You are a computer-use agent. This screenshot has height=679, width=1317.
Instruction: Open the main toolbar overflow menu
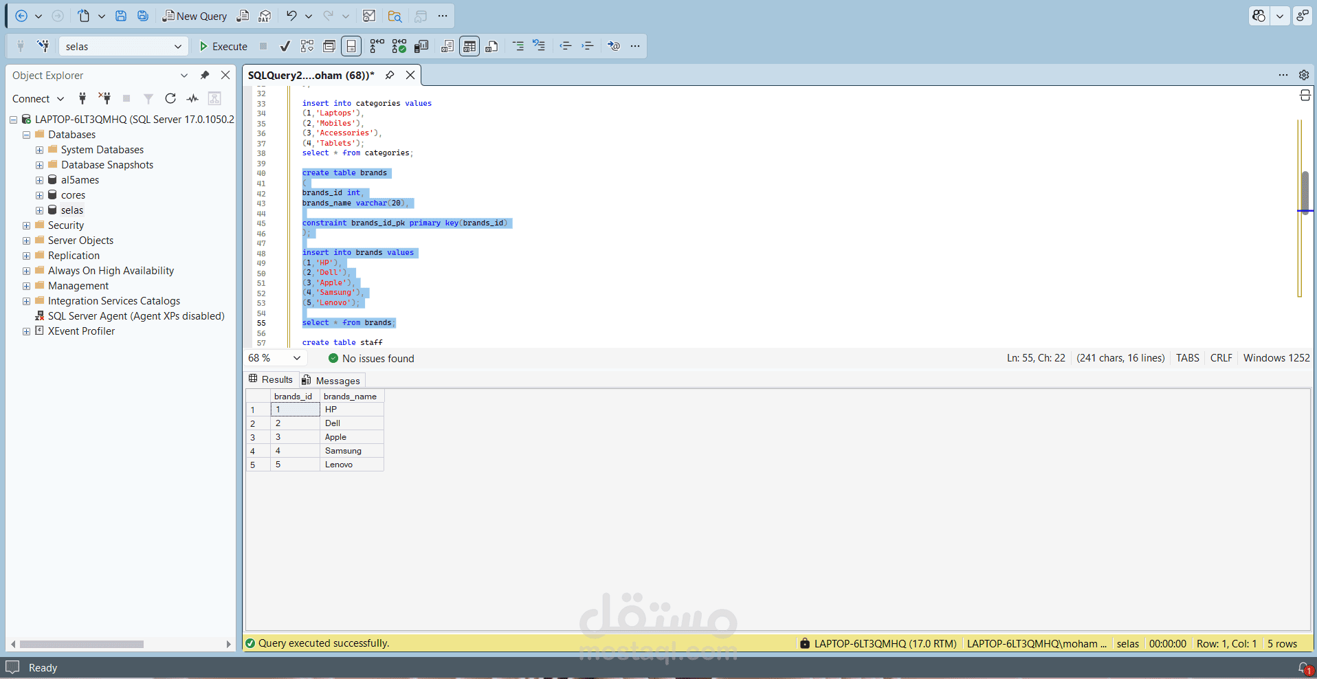click(x=443, y=16)
